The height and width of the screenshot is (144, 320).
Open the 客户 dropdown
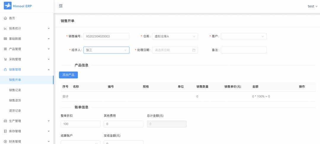244,36
